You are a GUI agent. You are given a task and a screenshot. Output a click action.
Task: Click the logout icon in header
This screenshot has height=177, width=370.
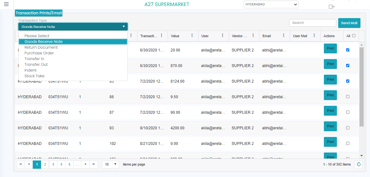332,7
